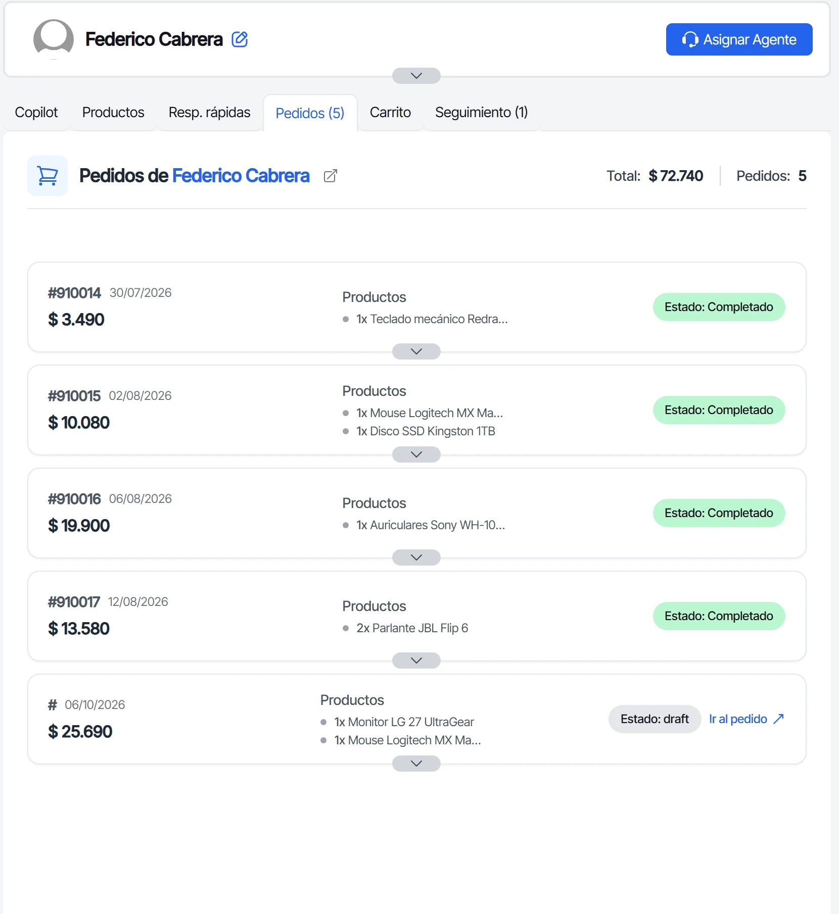This screenshot has width=839, height=914.
Task: Expand the customer header details chevron
Action: [416, 76]
